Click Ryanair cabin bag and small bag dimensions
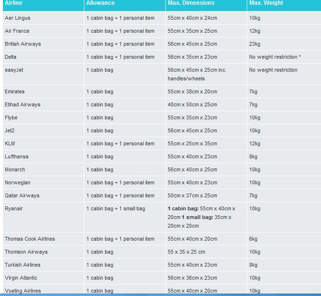The height and width of the screenshot is (296, 321). tap(206, 217)
